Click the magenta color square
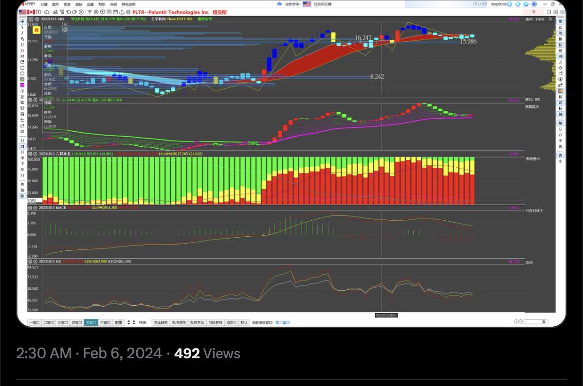 22,85
